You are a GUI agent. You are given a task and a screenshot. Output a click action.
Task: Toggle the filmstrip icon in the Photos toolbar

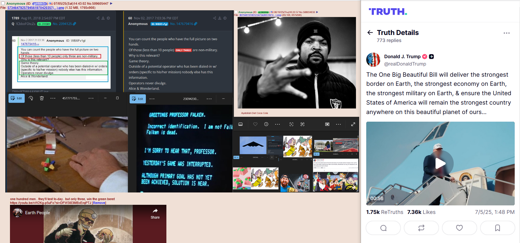coord(240,124)
